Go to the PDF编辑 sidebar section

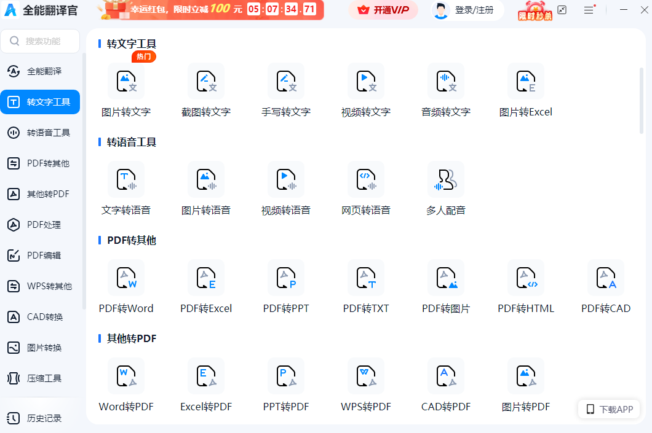point(41,256)
